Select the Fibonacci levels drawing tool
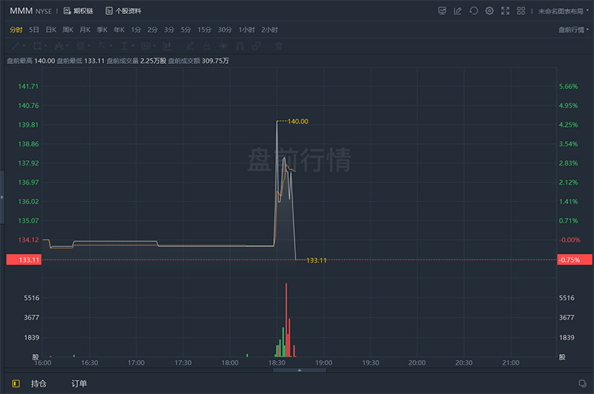The image size is (594, 394). pos(81,46)
